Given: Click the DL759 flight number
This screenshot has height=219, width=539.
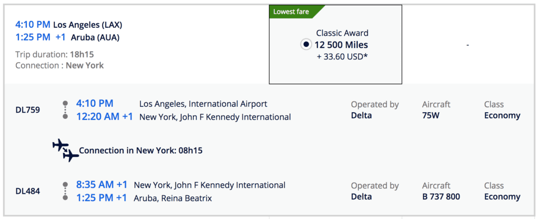Looking at the screenshot, I should (27, 110).
